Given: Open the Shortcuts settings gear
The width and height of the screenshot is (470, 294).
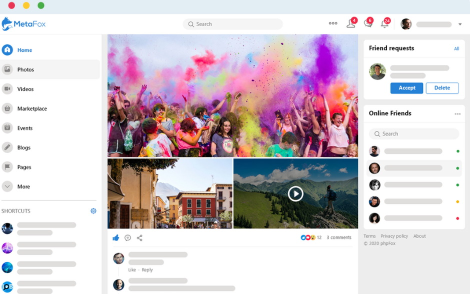Looking at the screenshot, I should [93, 211].
